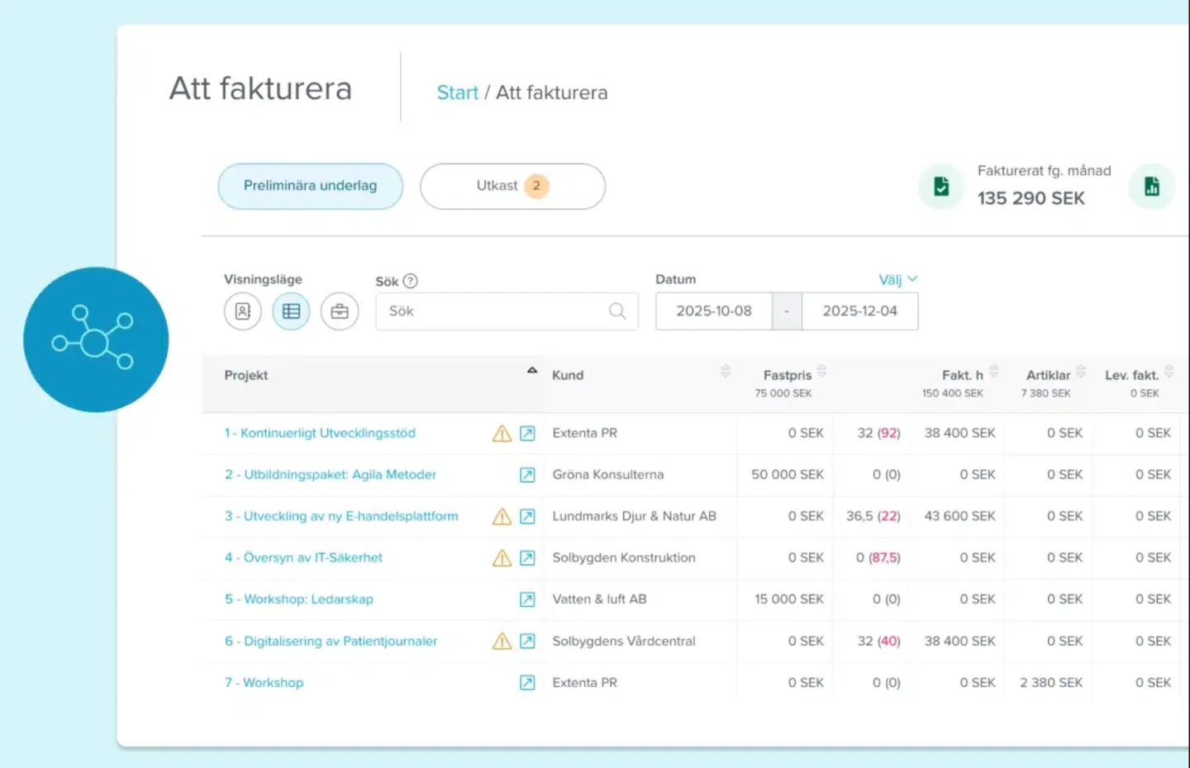Click customer Gröna Konsulterna

(608, 475)
